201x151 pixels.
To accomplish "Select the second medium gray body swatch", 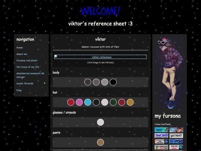I will click(x=96, y=82).
